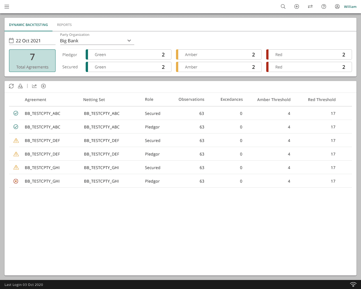Viewport: 361px width, 289px height.
Task: Click the wifi status icon
Action: point(353,284)
